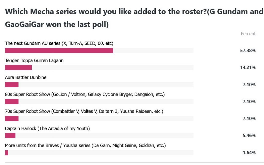264x165 pixels.
Task: Click the 14.21% percentage value
Action: point(248,68)
